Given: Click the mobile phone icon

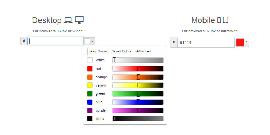Looking at the screenshot, I should (219, 20).
